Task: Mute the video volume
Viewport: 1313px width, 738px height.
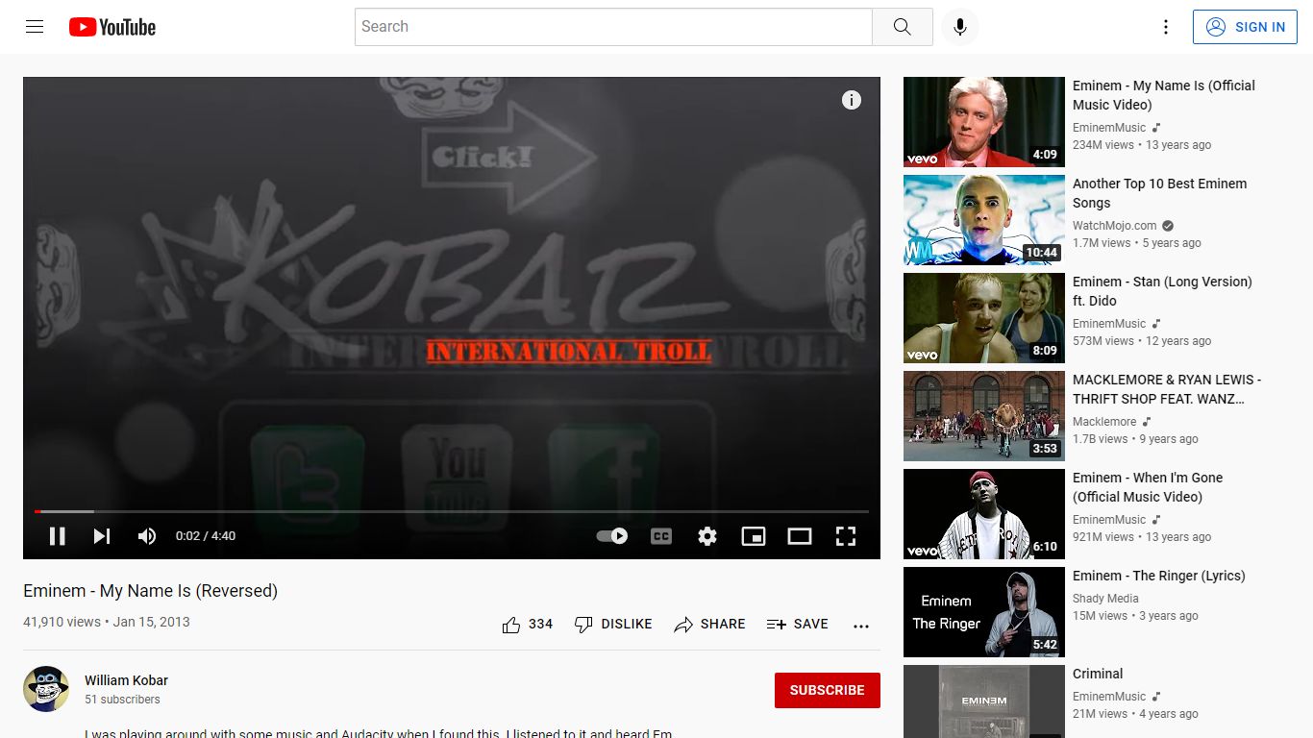Action: coord(147,536)
